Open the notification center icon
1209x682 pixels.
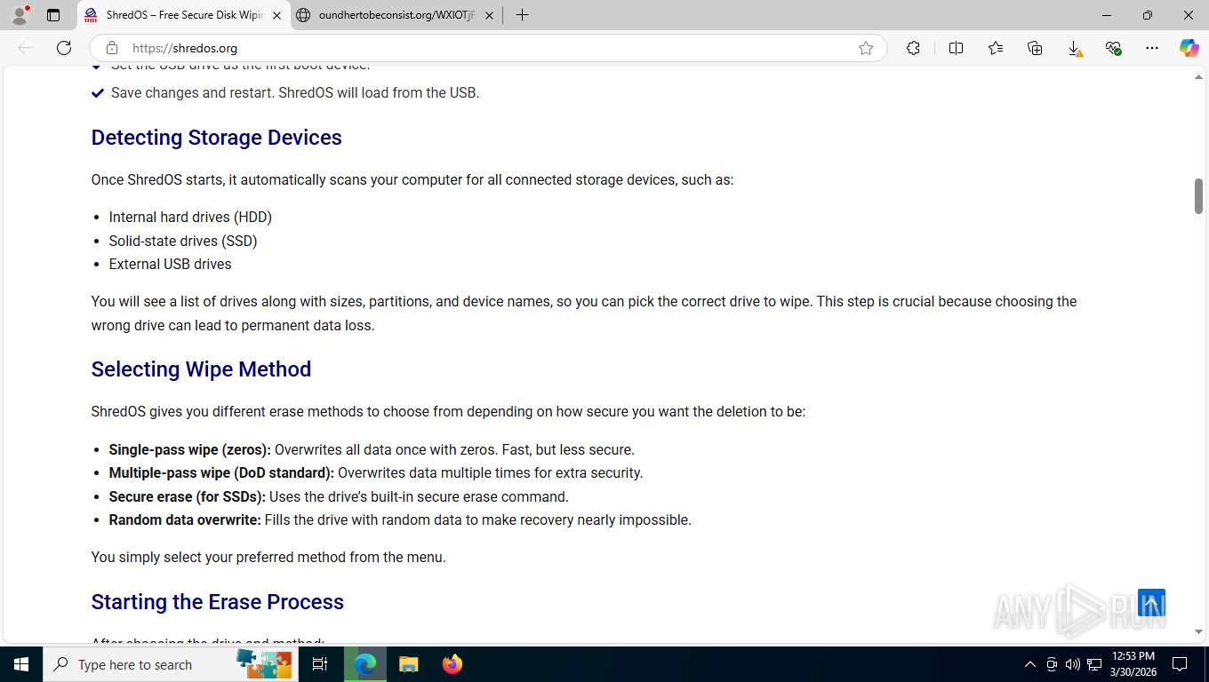click(1180, 664)
